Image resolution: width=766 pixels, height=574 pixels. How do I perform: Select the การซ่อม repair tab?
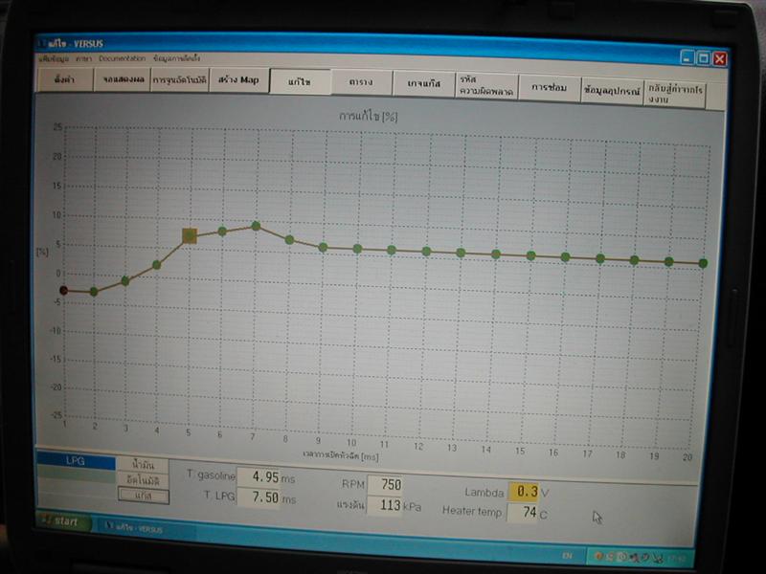tap(549, 88)
